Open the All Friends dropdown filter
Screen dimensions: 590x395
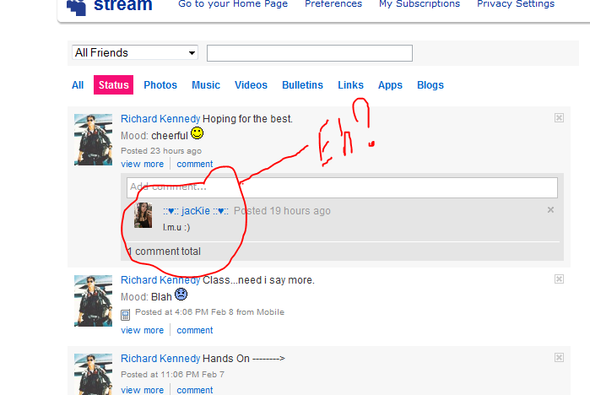coord(134,53)
